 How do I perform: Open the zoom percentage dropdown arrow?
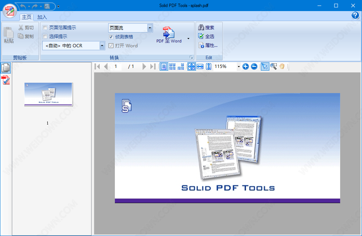[x=239, y=67]
